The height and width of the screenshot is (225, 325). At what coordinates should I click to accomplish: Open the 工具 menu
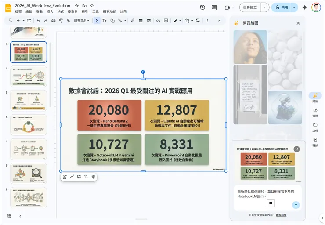(x=96, y=11)
